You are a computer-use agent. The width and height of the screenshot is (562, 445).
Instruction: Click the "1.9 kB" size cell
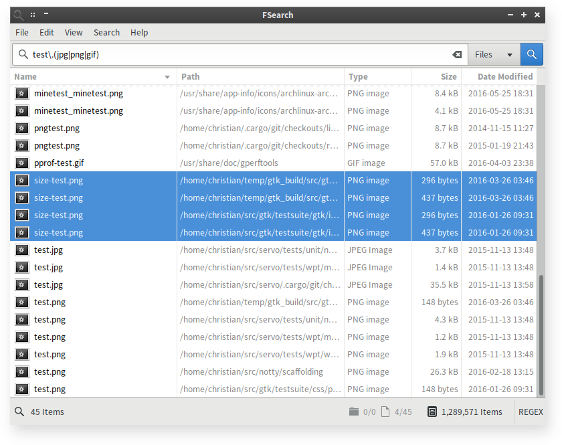pyautogui.click(x=446, y=354)
